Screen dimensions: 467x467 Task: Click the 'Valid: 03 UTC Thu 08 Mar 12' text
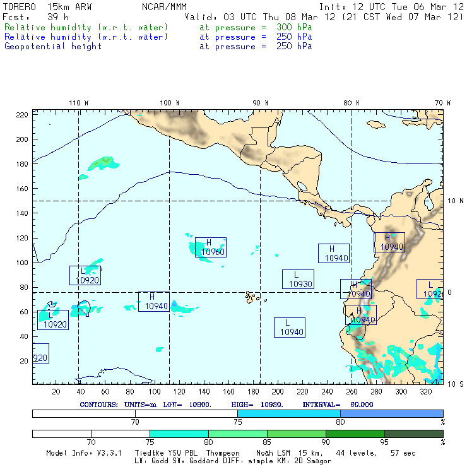(259, 17)
